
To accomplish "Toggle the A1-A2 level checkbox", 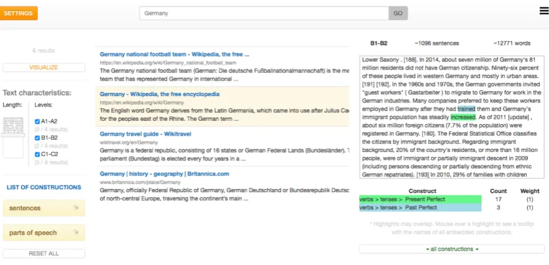I will (37, 121).
